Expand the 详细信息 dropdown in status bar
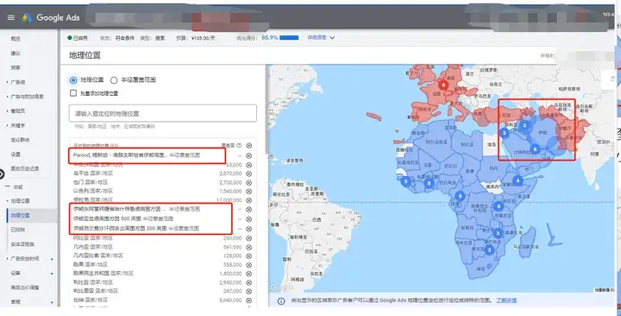Screen dimensions: 621x316 click(x=321, y=38)
